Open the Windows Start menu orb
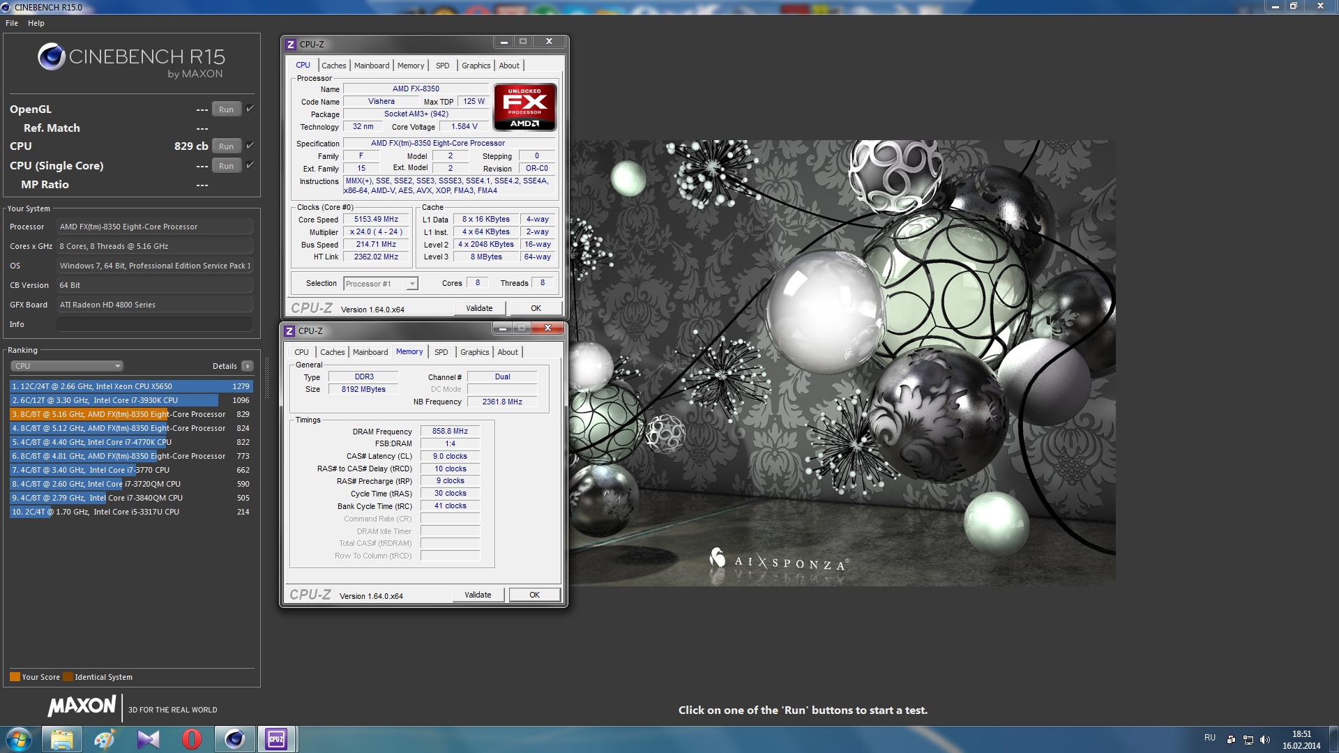 click(x=19, y=739)
